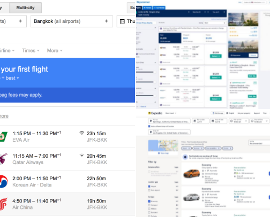
Task: Check the Non-airport location type checkbox
Action: 149,190
